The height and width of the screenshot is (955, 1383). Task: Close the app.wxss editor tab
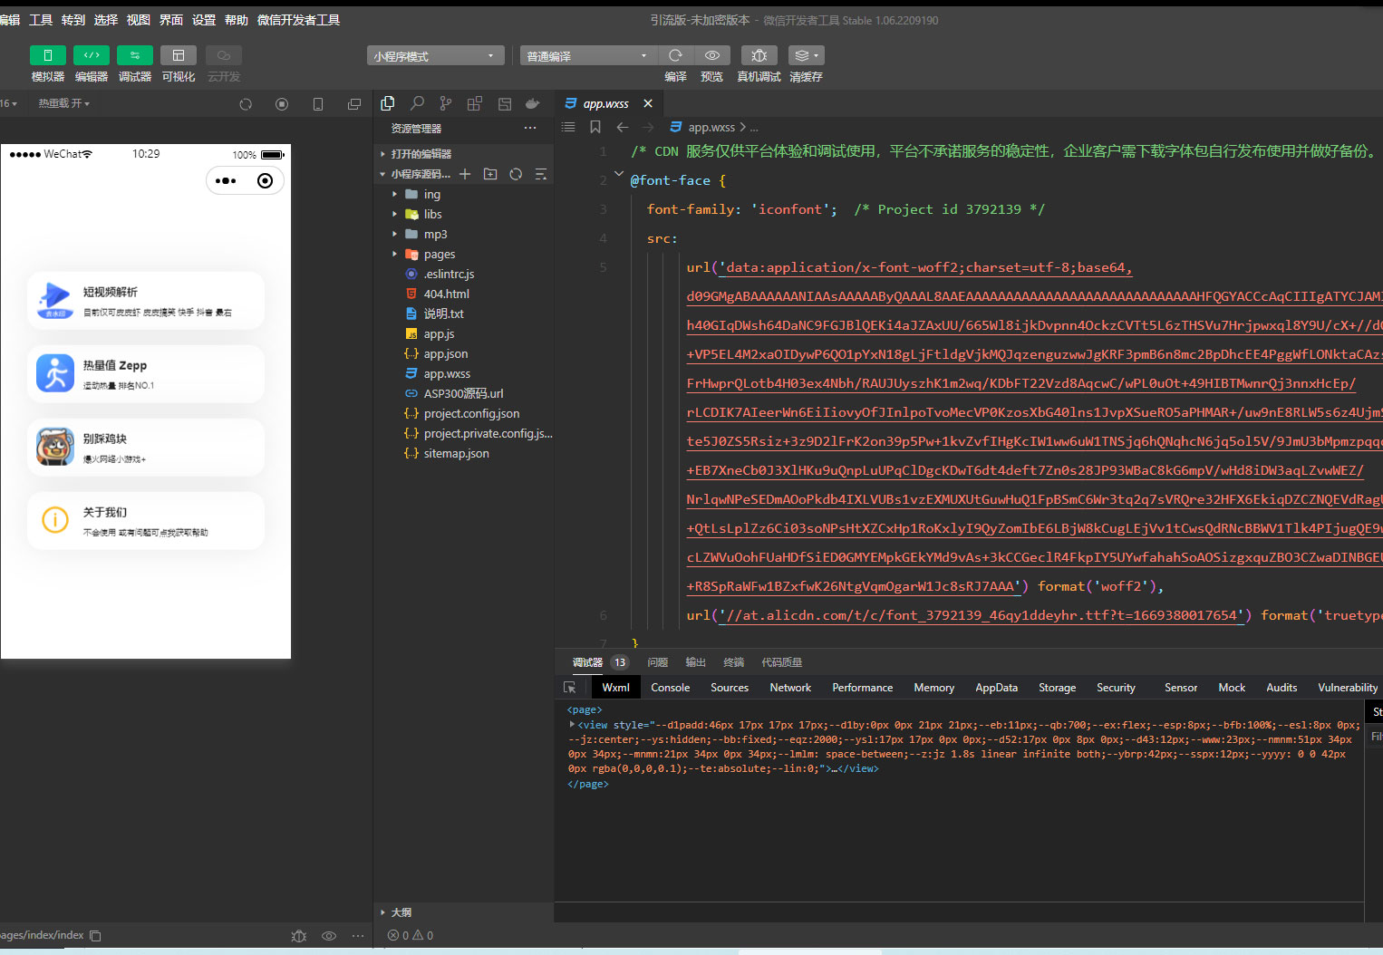coord(648,104)
